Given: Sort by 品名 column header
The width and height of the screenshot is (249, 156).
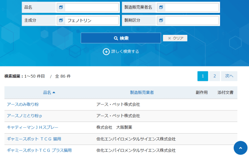Looking at the screenshot, I should 49,93.
